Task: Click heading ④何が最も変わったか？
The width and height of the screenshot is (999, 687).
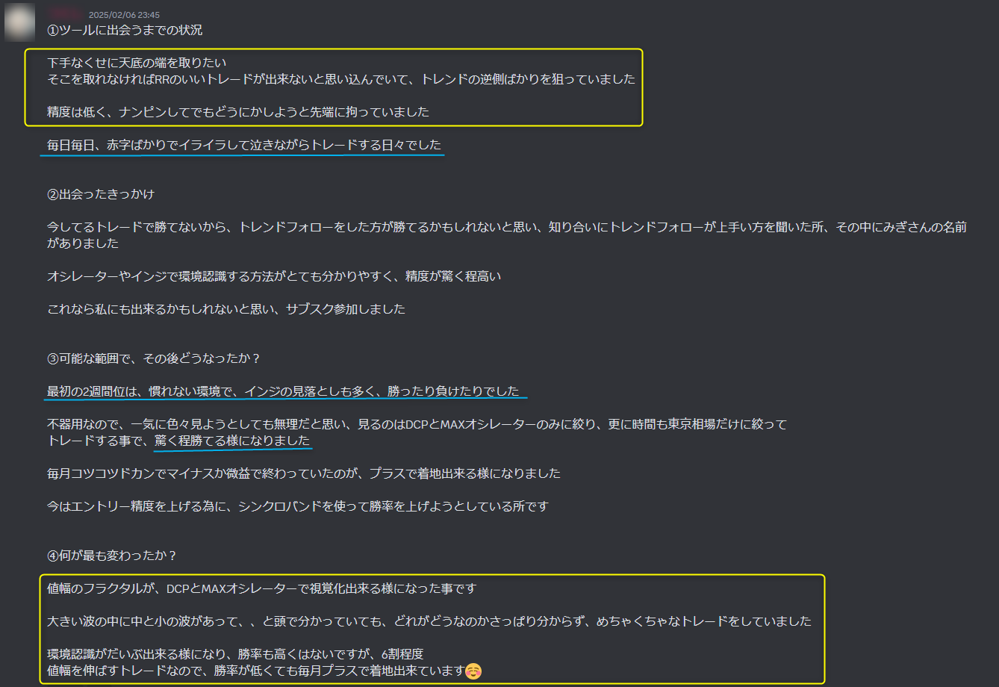Action: 112,556
